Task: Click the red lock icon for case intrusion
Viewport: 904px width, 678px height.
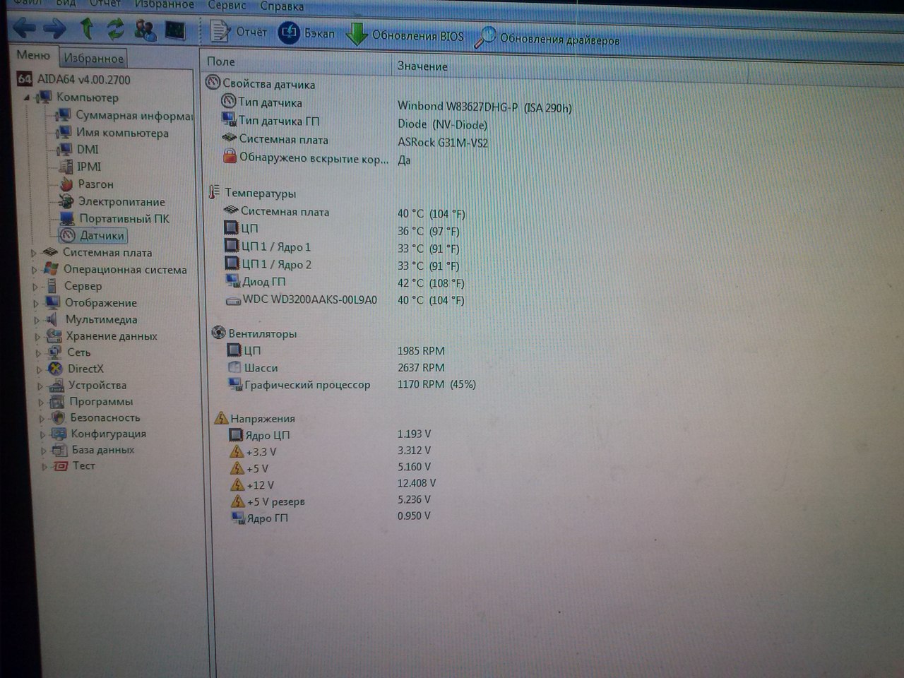Action: [x=230, y=157]
